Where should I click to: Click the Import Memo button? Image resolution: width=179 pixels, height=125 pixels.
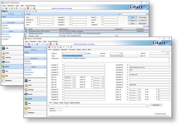point(156,105)
